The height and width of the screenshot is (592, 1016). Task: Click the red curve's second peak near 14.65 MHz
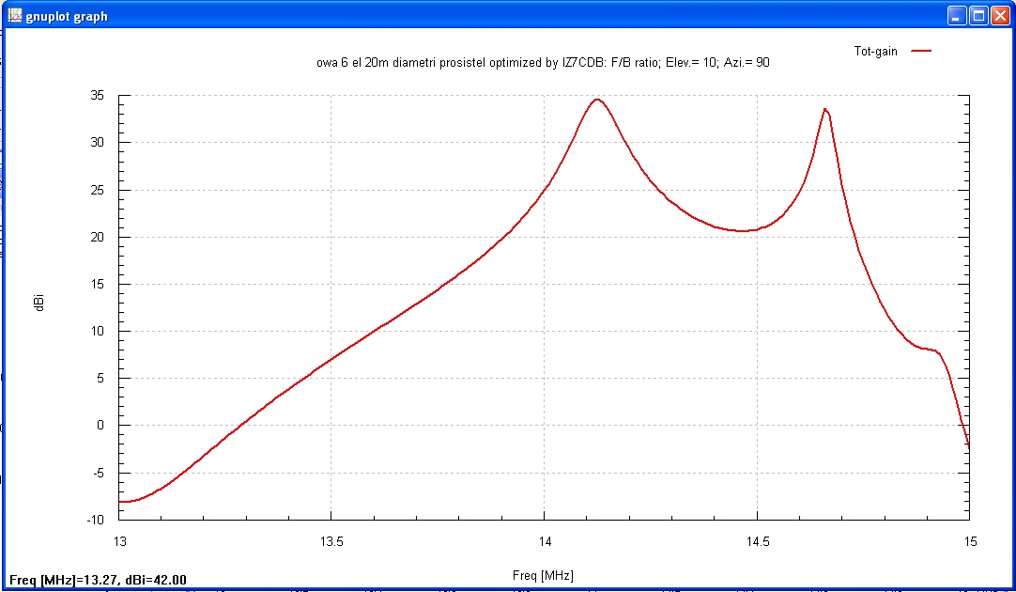(x=824, y=109)
